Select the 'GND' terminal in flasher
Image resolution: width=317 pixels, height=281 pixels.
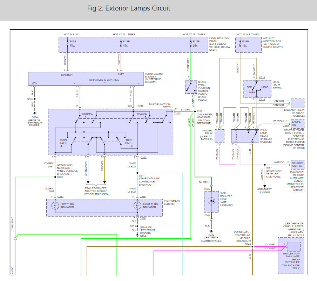click(35, 82)
